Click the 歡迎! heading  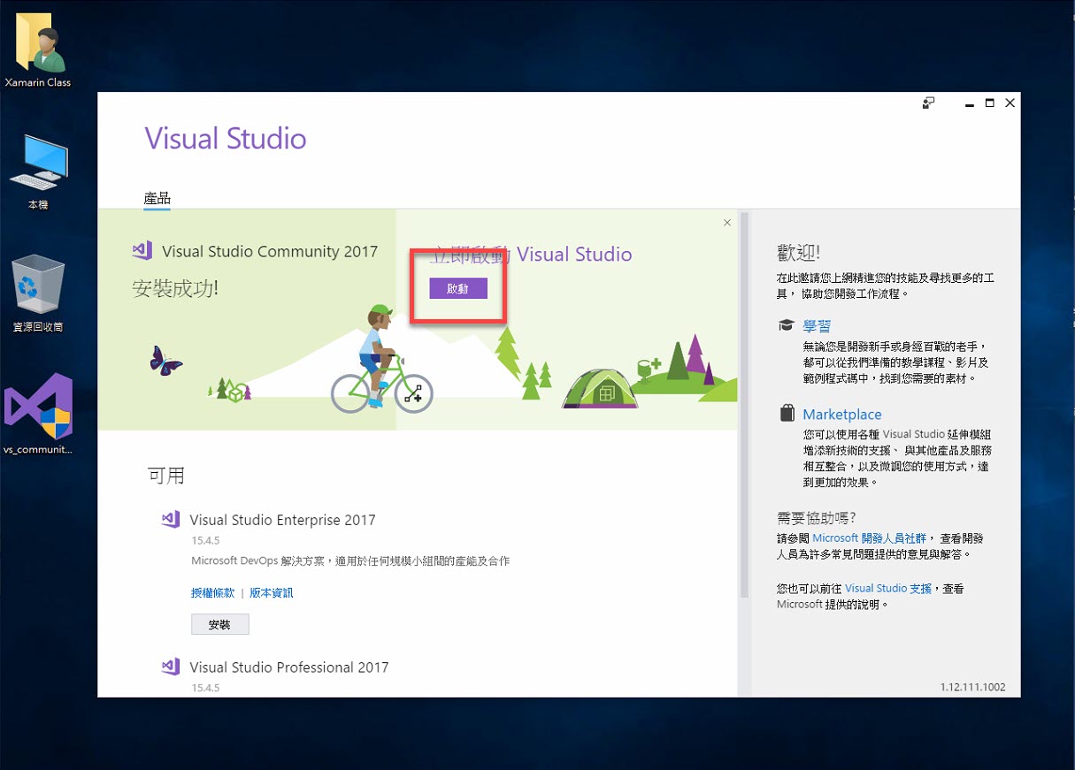799,252
